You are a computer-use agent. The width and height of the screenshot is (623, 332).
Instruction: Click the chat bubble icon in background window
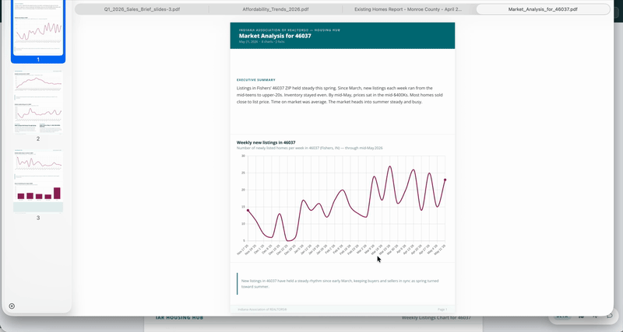[610, 316]
